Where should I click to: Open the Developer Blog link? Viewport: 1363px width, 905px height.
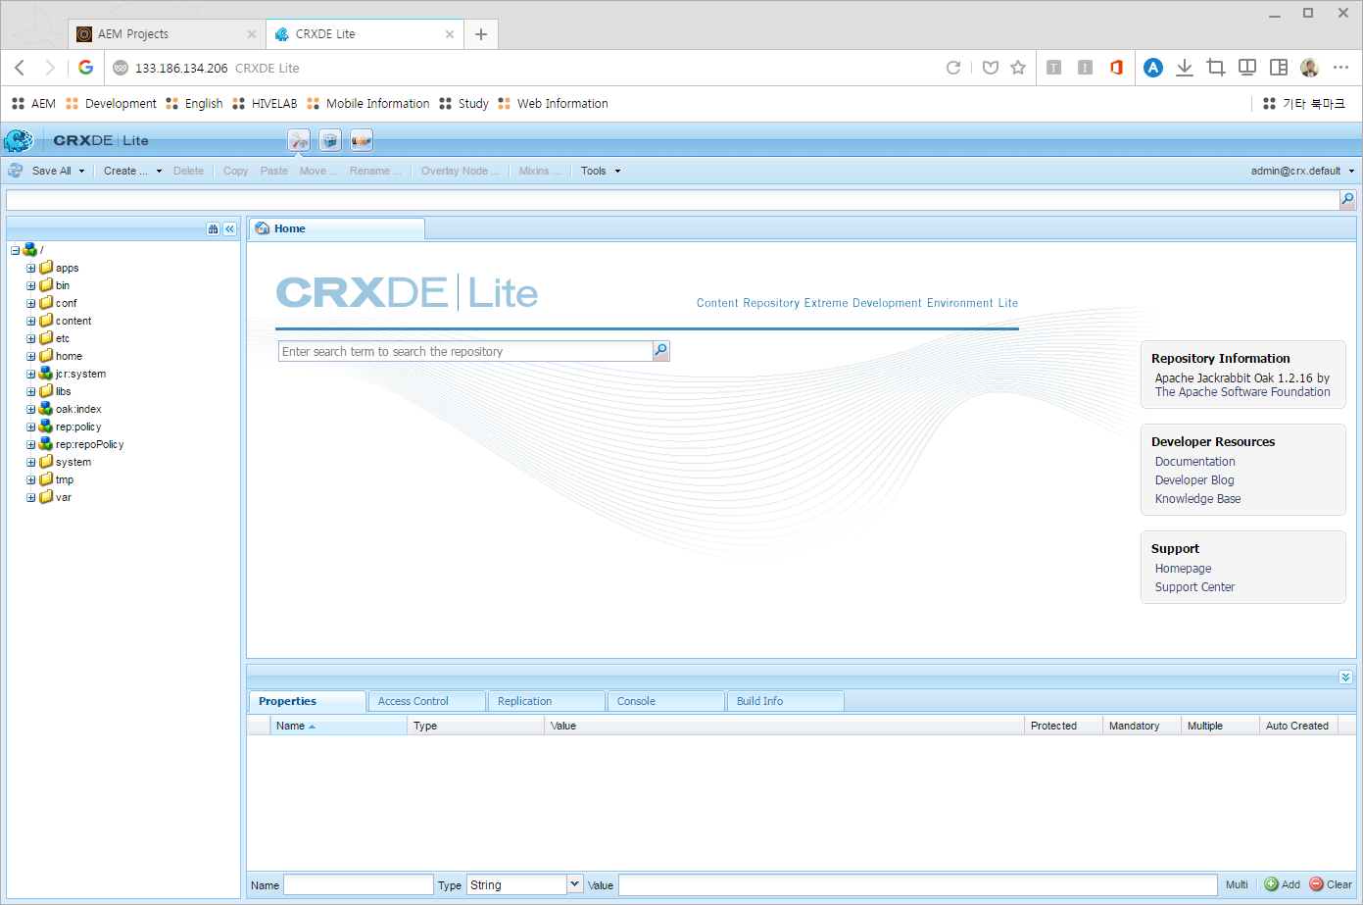click(1194, 480)
